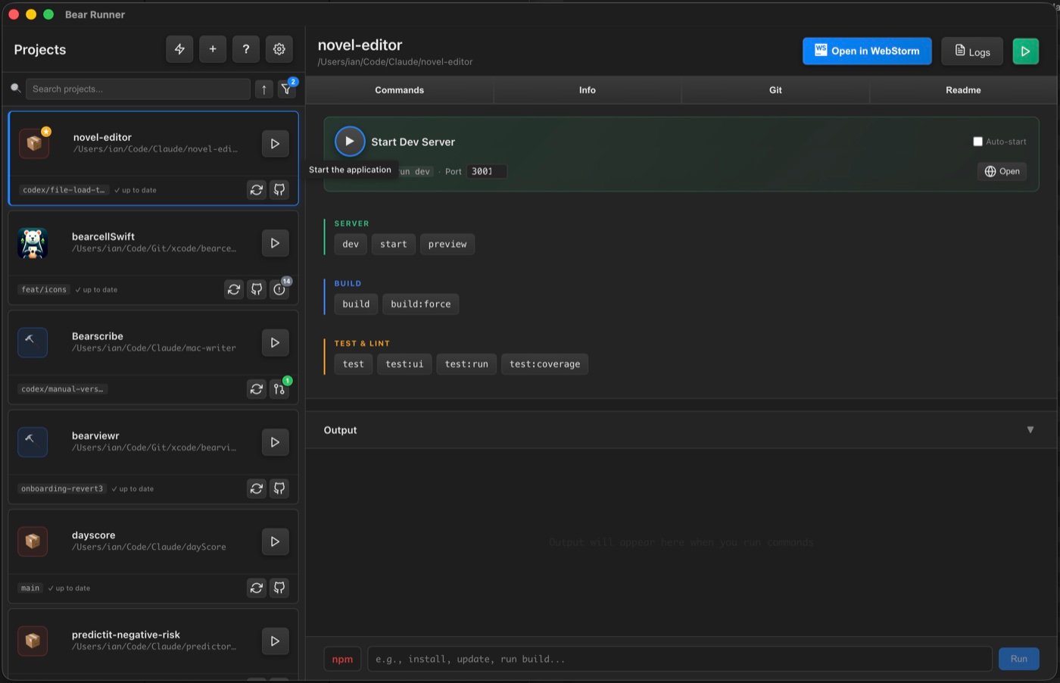Edit the dev server Port field
The width and height of the screenshot is (1060, 683).
(x=485, y=171)
